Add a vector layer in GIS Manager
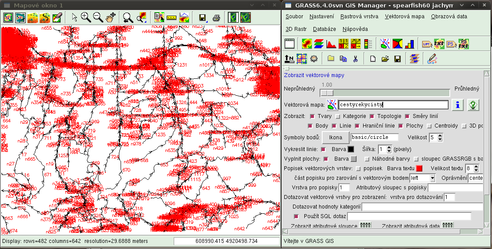This screenshot has height=249, width=492. coord(385,44)
